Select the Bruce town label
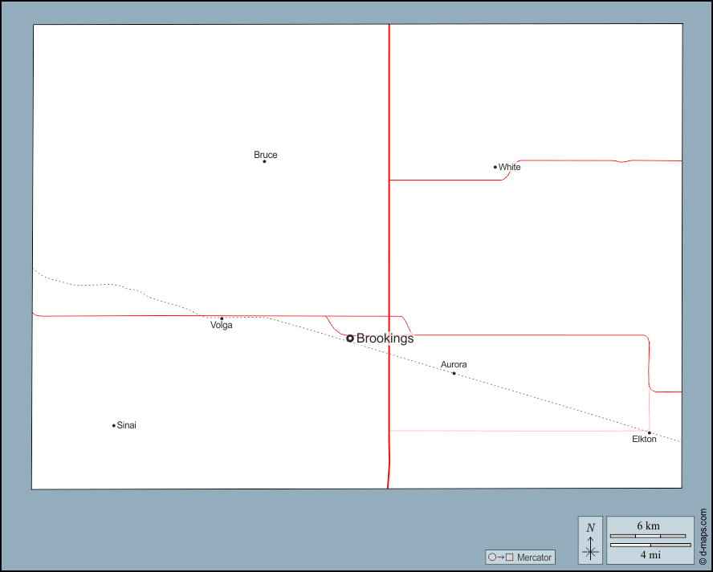The width and height of the screenshot is (713, 572). 266,155
